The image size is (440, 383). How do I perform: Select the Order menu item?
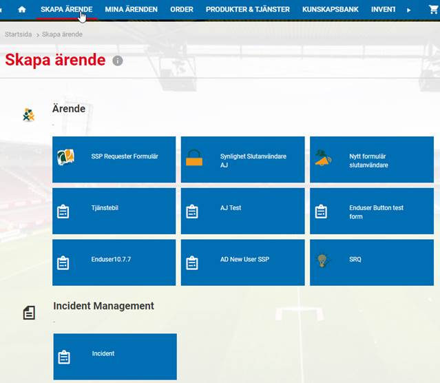(x=181, y=10)
